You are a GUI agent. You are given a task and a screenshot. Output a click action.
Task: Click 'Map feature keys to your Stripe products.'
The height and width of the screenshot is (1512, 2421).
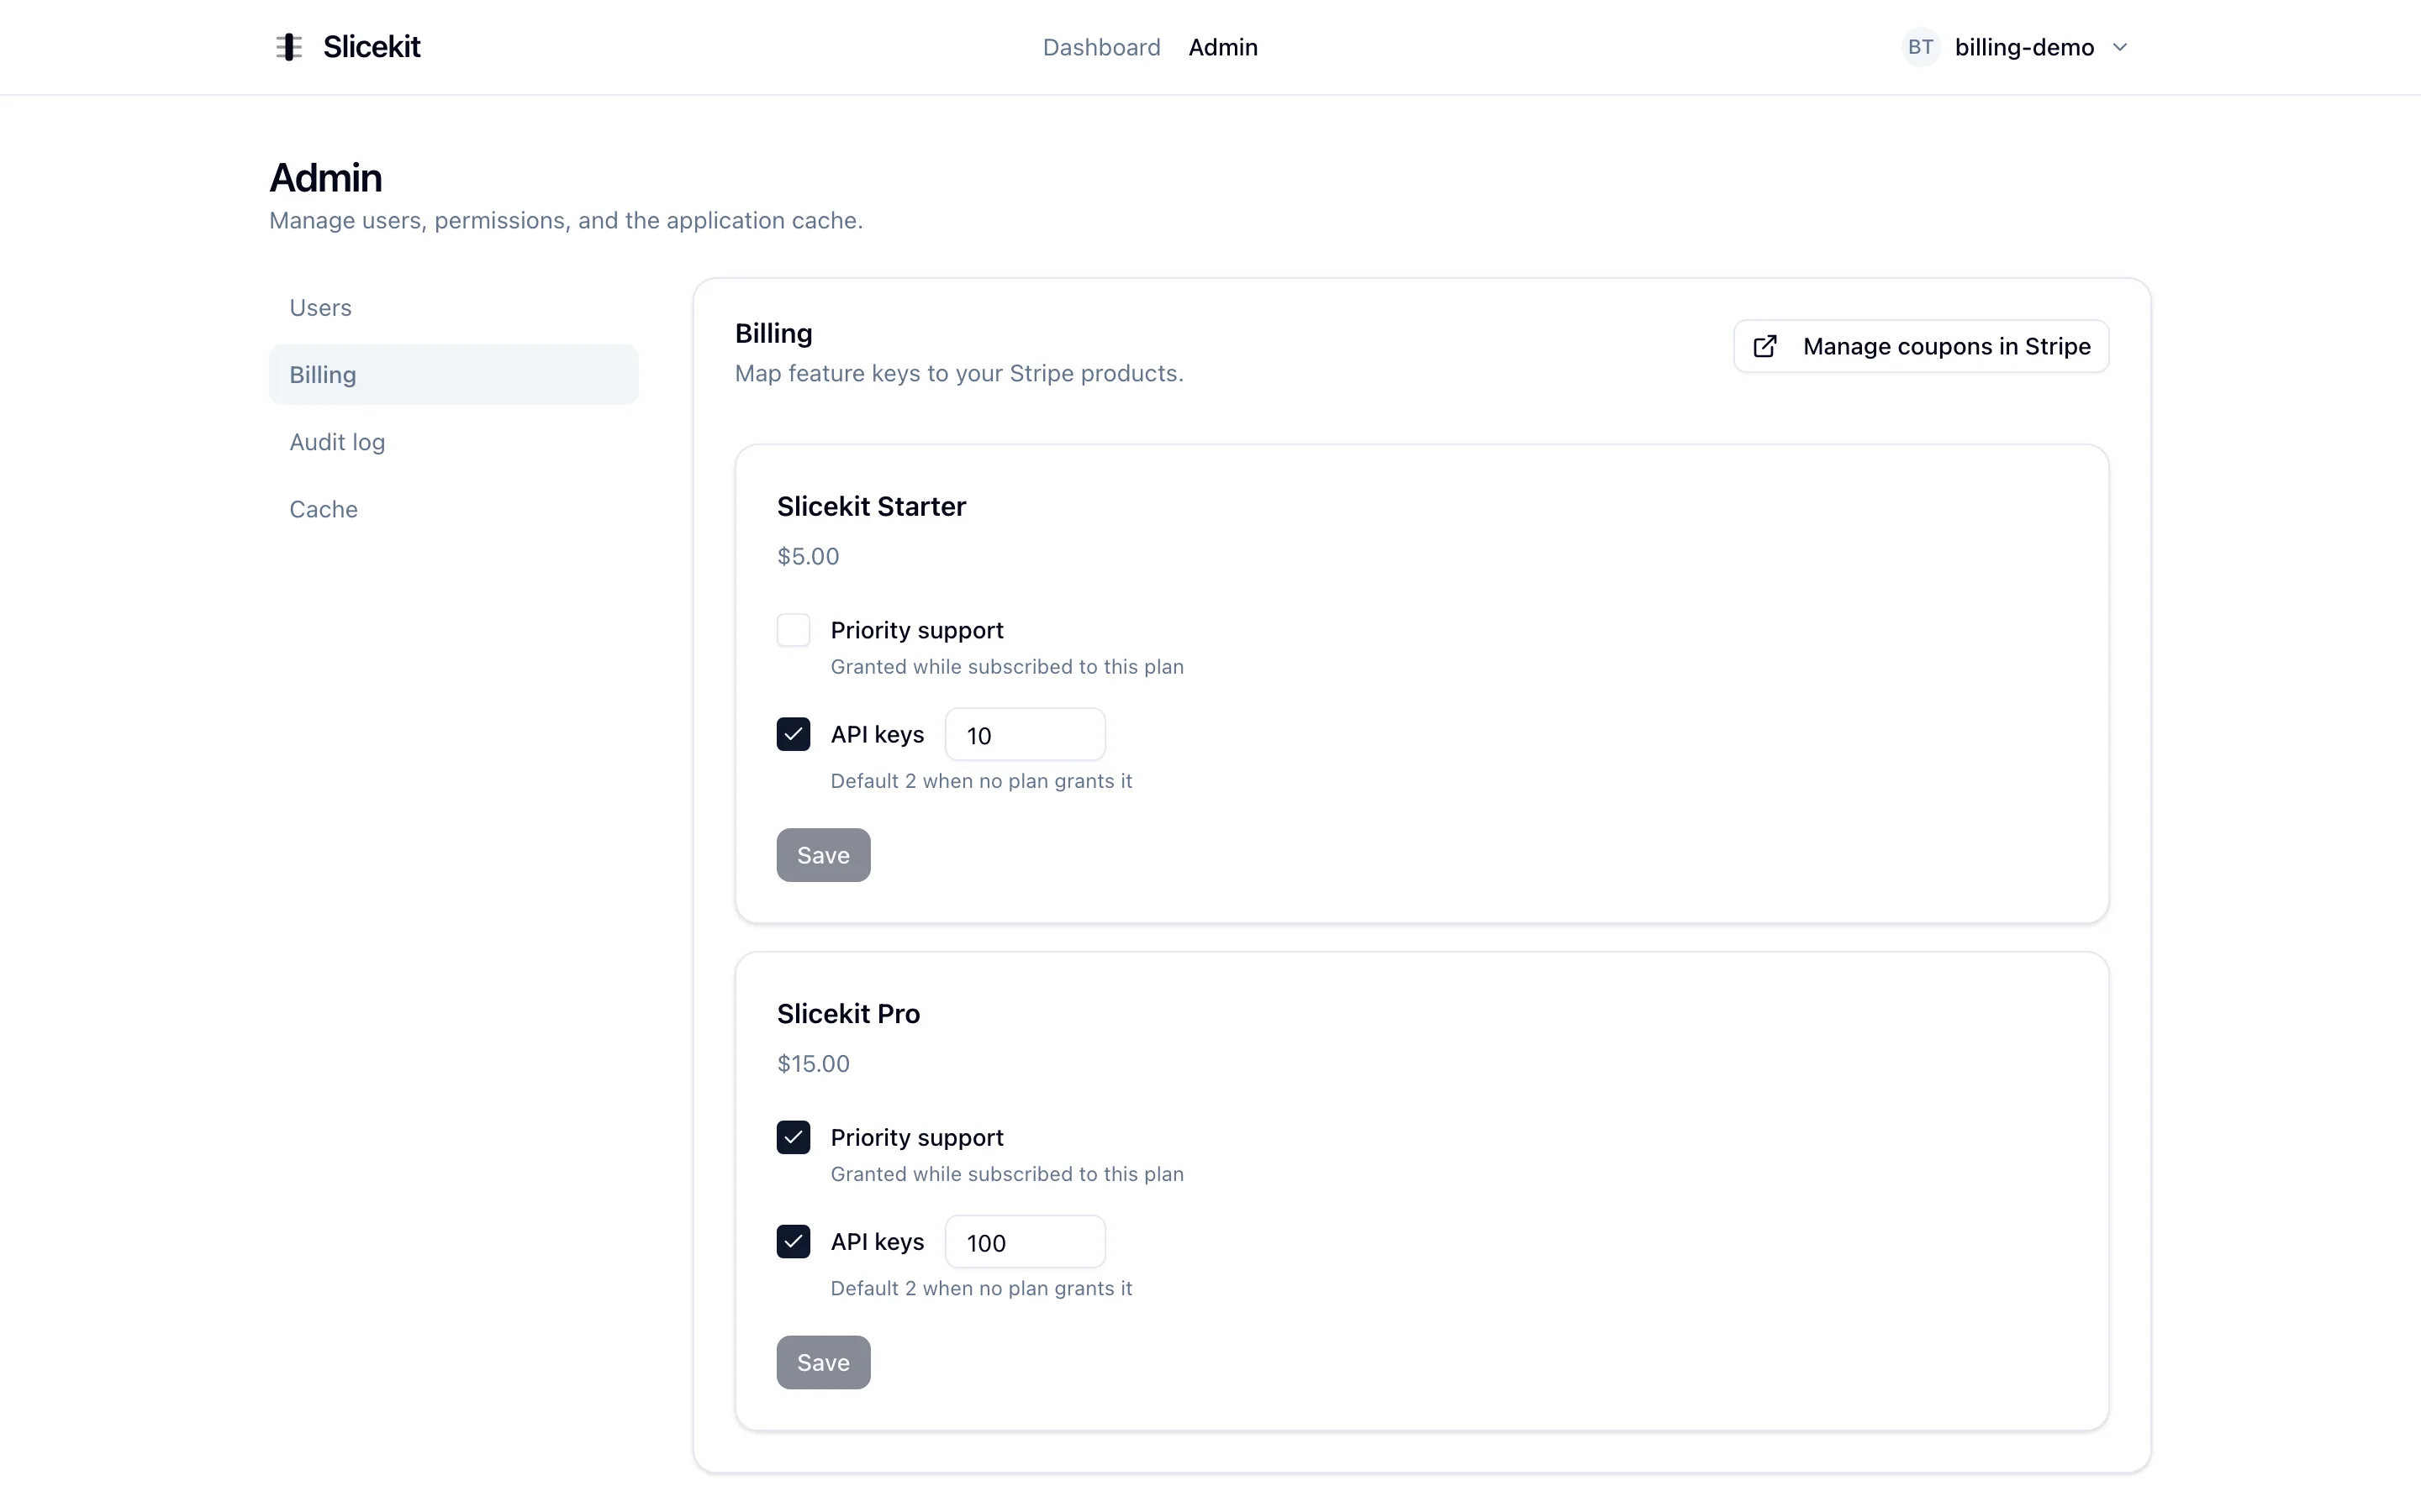[x=958, y=373]
